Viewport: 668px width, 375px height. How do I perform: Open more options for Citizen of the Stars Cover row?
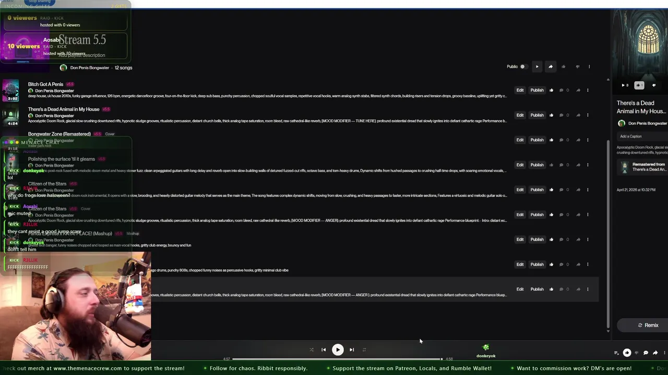588,215
